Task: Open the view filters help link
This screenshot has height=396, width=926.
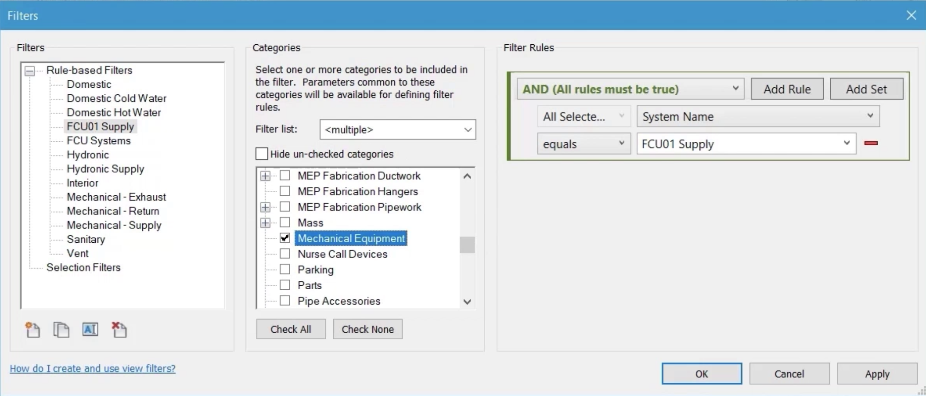Action: point(93,369)
